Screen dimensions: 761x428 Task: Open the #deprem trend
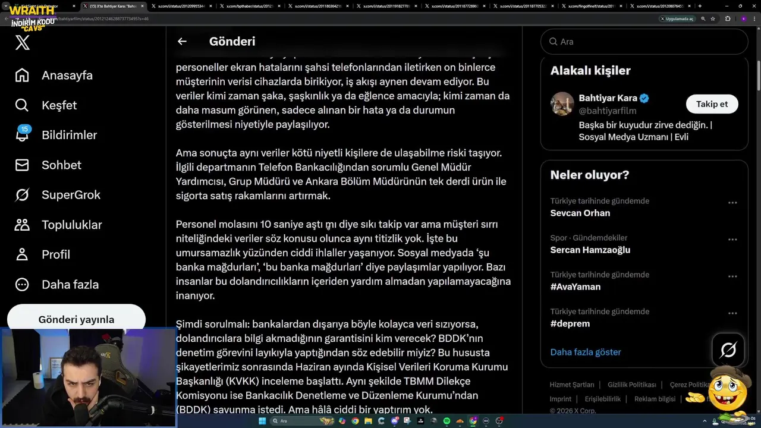(570, 323)
